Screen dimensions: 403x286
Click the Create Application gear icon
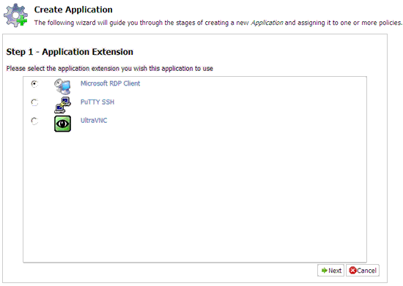15,15
